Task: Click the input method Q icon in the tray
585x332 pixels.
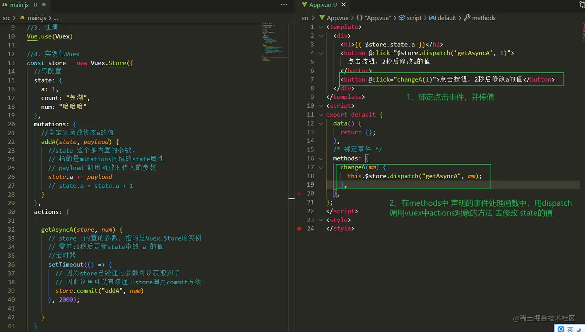Action: click(x=561, y=329)
